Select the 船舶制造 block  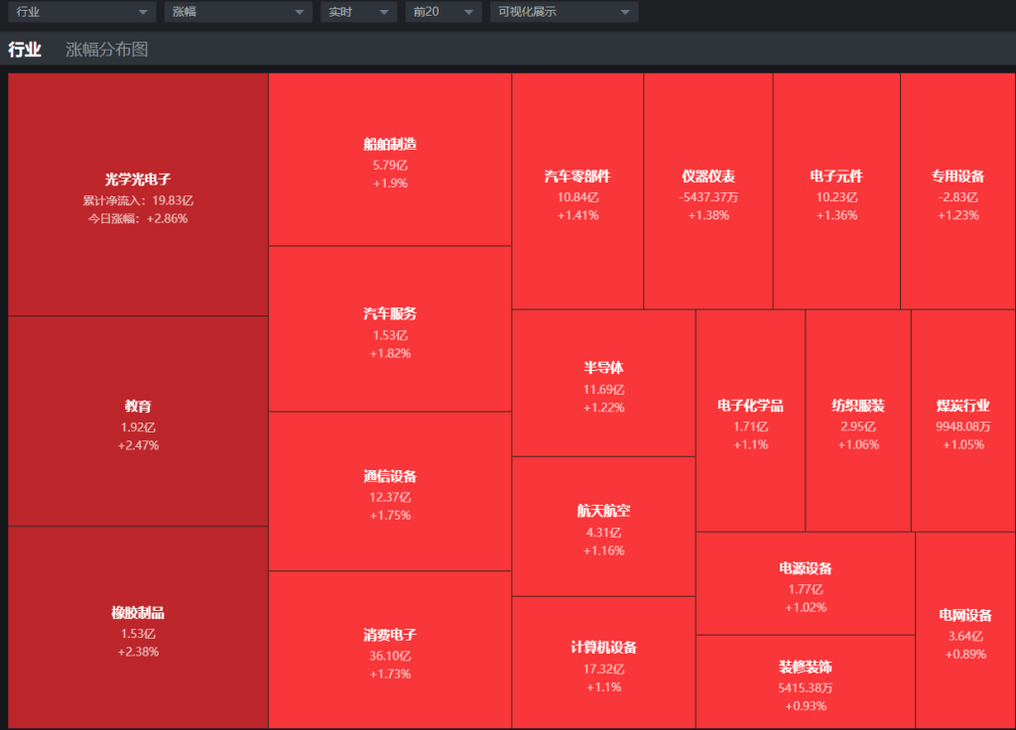[390, 160]
